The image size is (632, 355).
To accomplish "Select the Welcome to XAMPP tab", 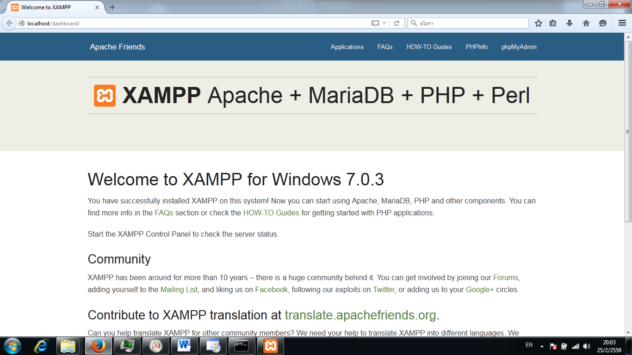I will click(x=56, y=7).
